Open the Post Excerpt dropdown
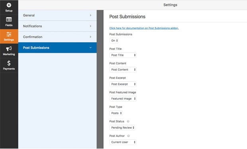Screen dimensions: 247x149 [x=123, y=84]
